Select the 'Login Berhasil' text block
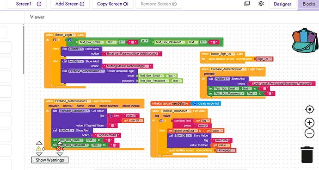This screenshot has width=319, height=170. click(107, 135)
